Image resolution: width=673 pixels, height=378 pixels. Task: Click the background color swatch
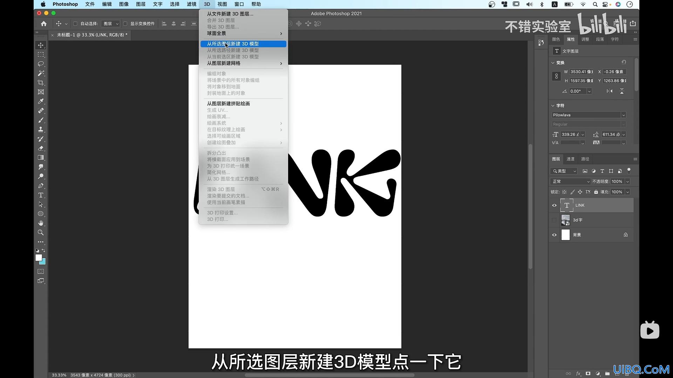point(43,262)
